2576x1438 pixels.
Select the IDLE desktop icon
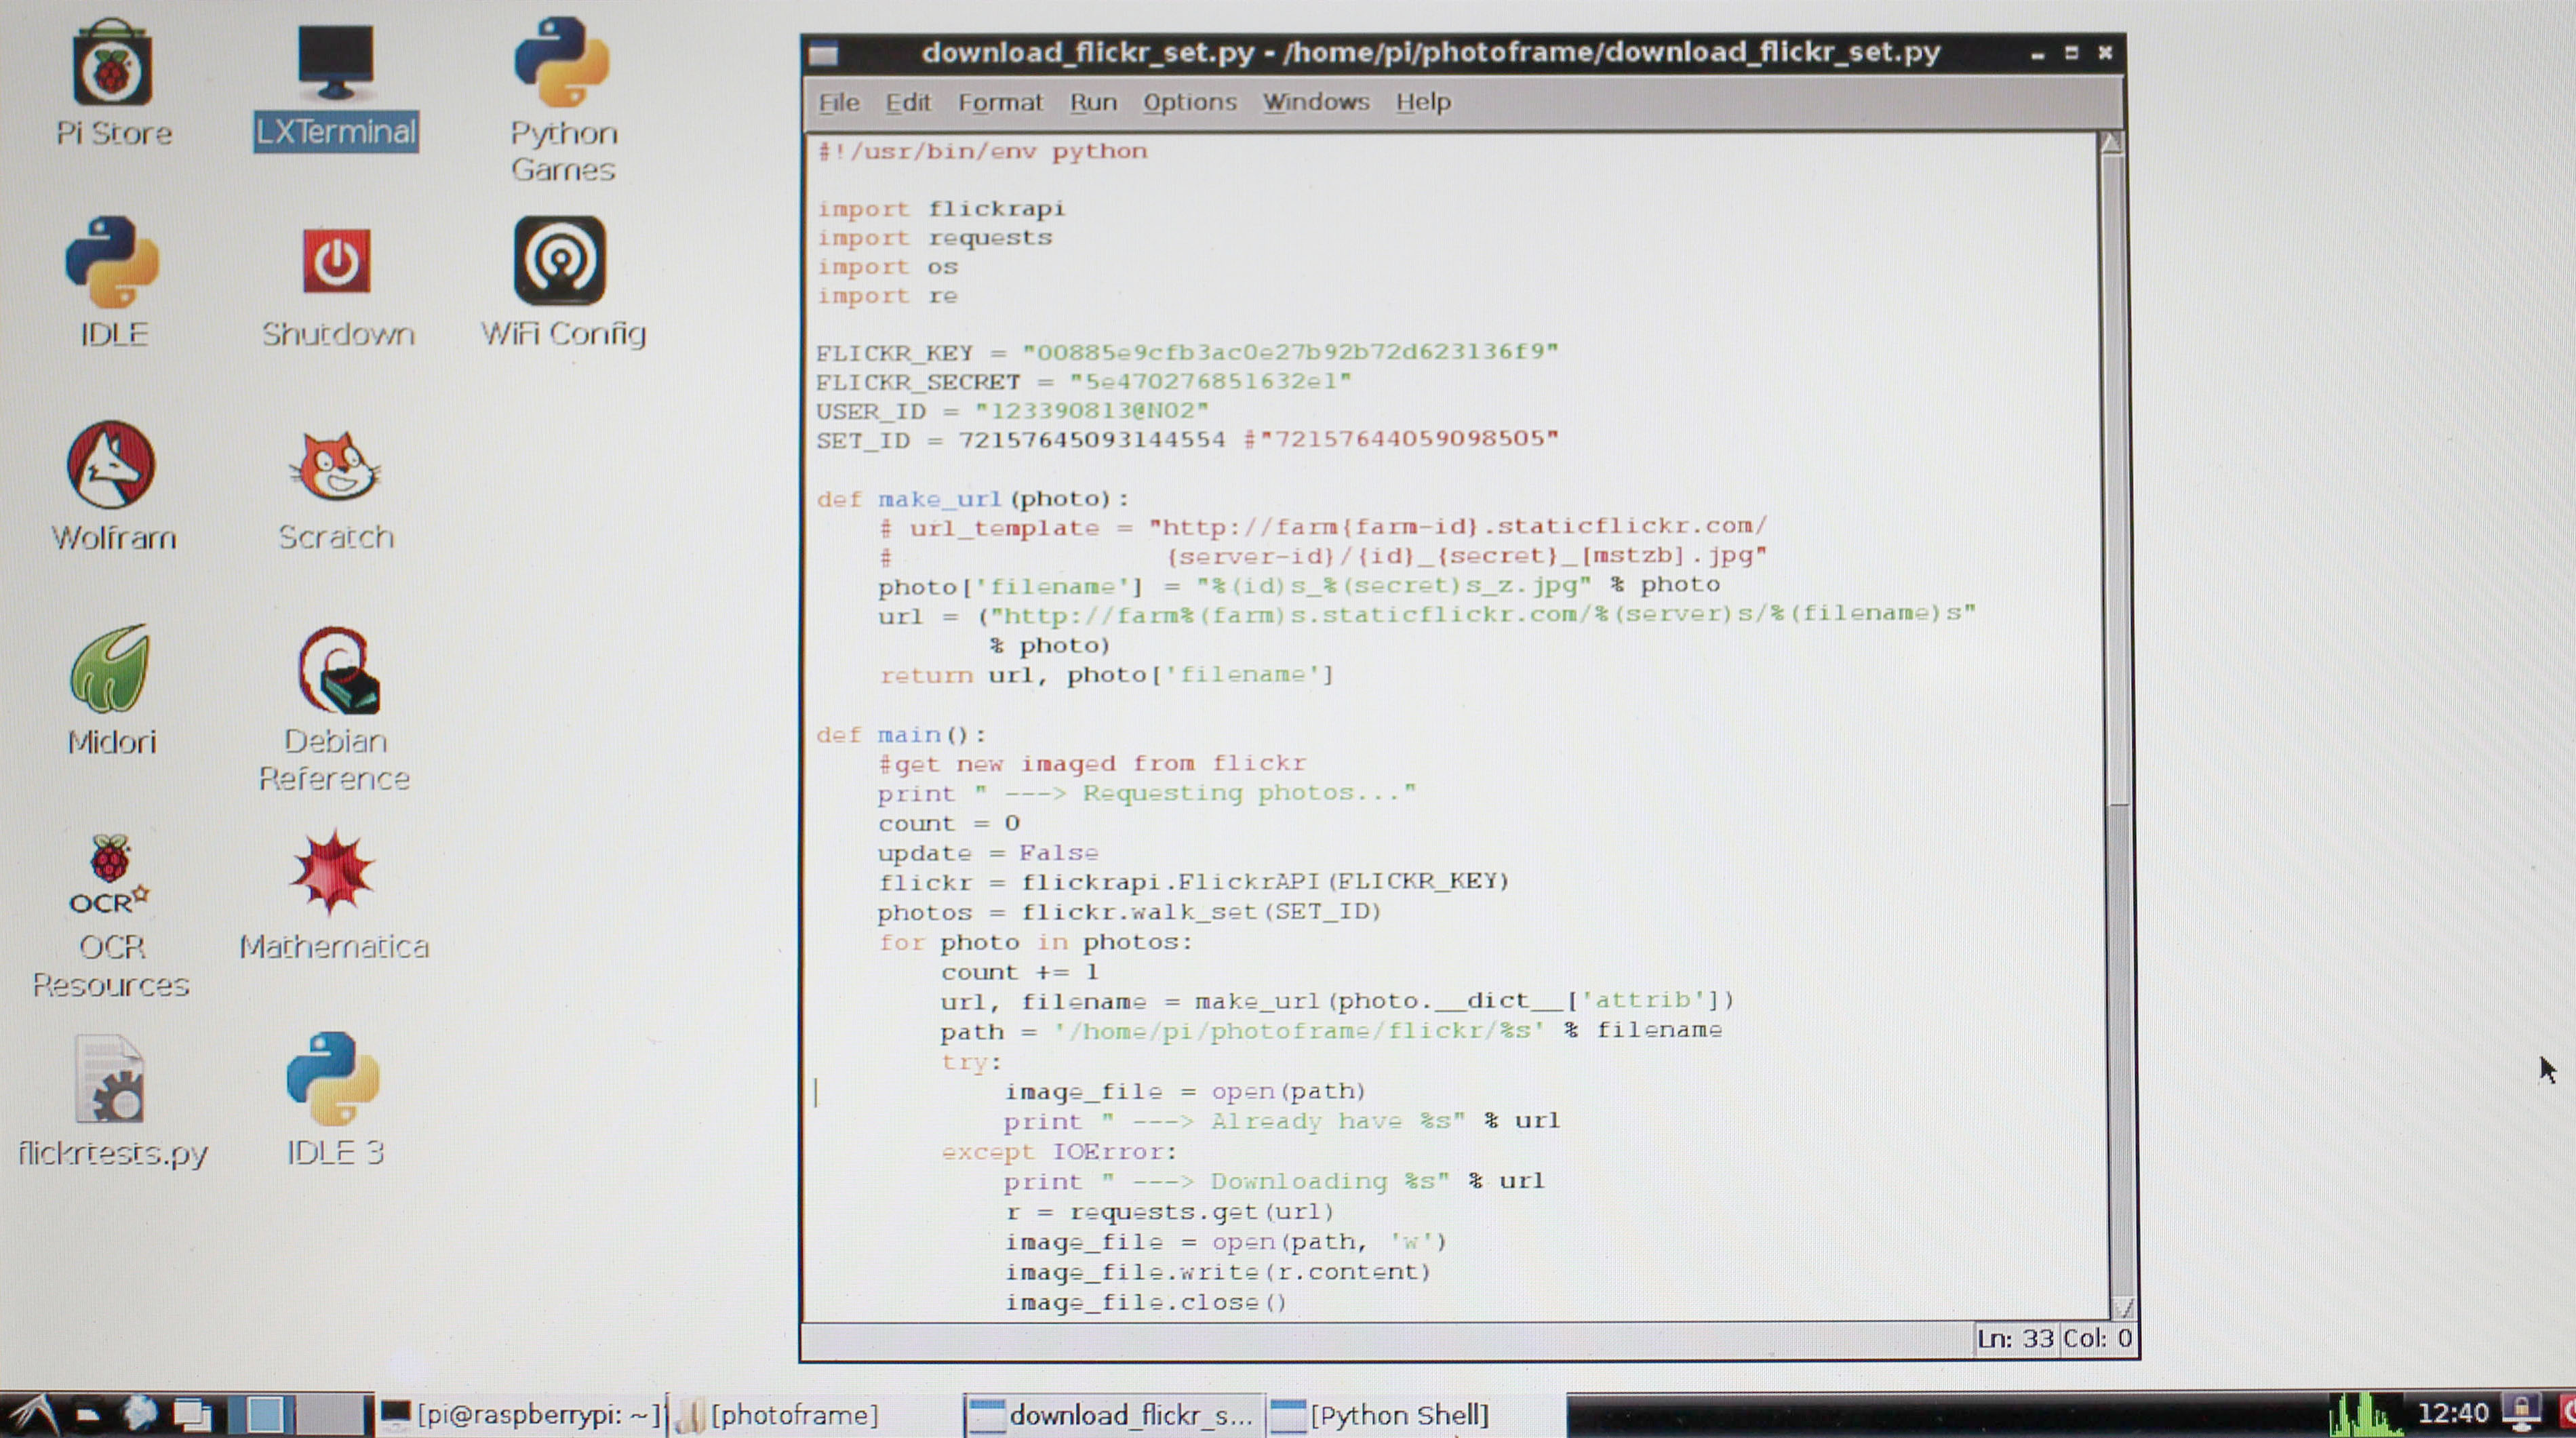click(x=112, y=263)
